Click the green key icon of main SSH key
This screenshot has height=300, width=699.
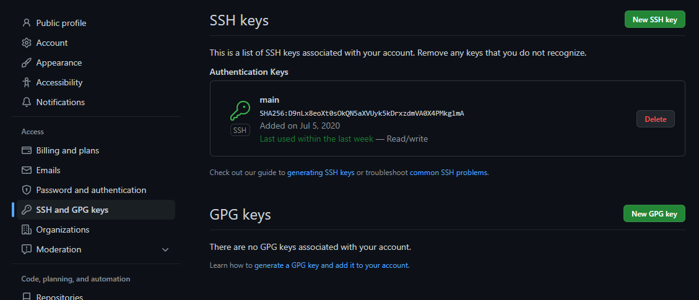pyautogui.click(x=240, y=111)
